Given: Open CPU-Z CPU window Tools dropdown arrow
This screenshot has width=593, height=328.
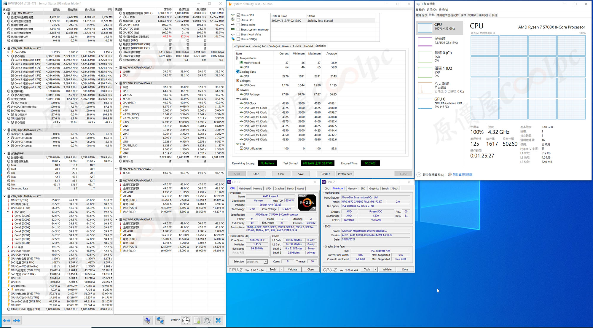Looking at the screenshot, I should (281, 269).
